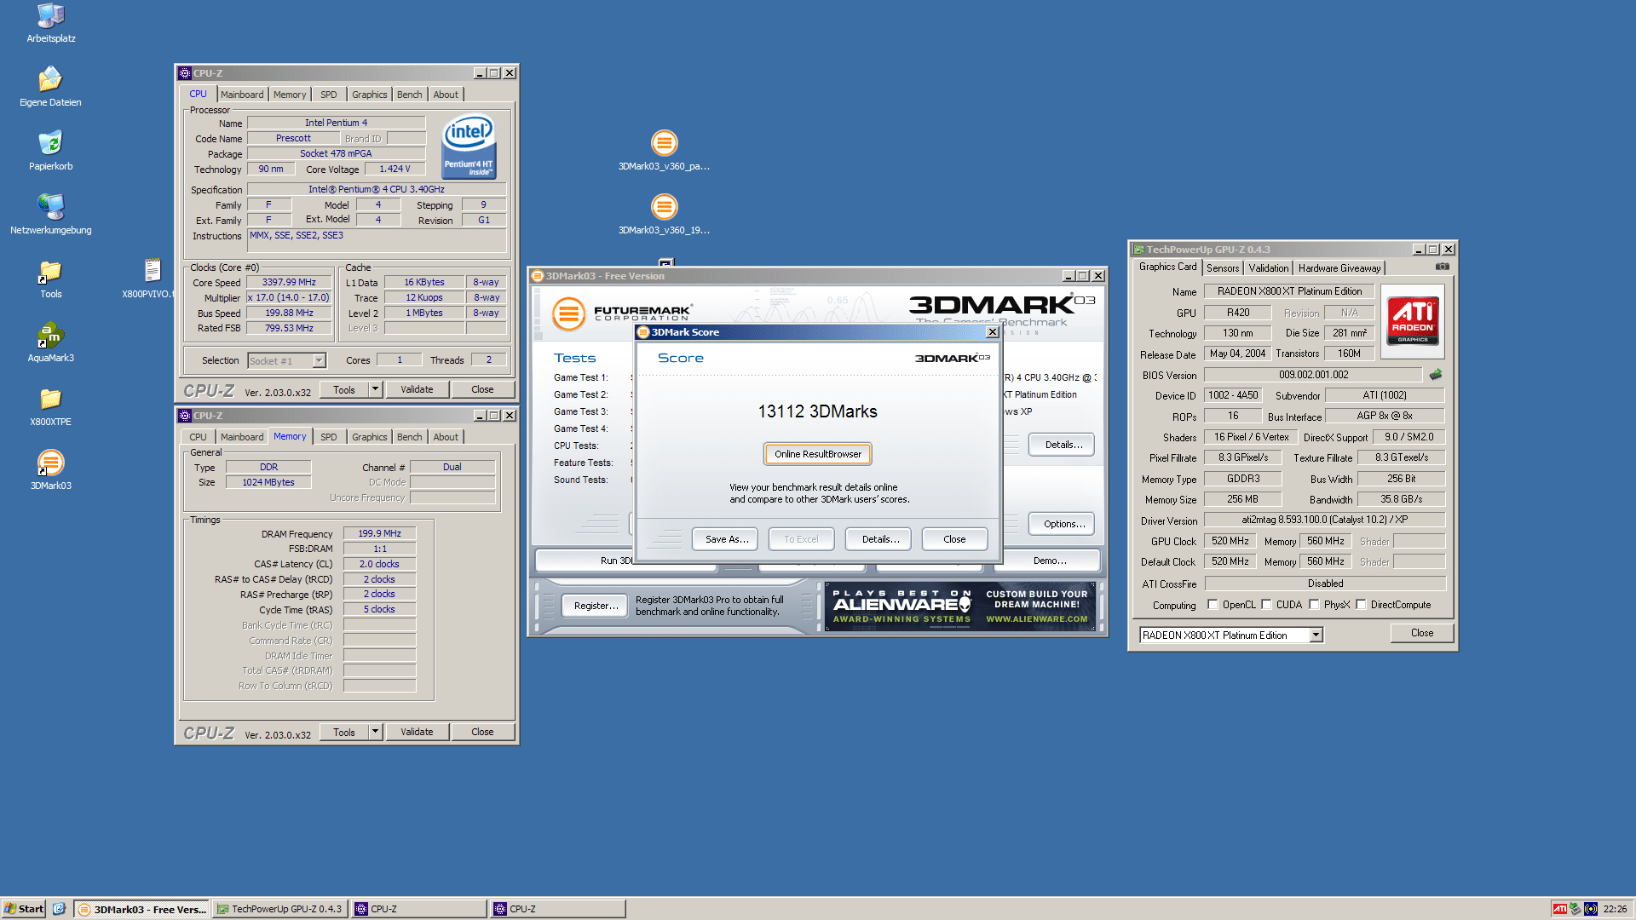Click the ATI Radeon logo
1636x920 pixels.
[1413, 319]
